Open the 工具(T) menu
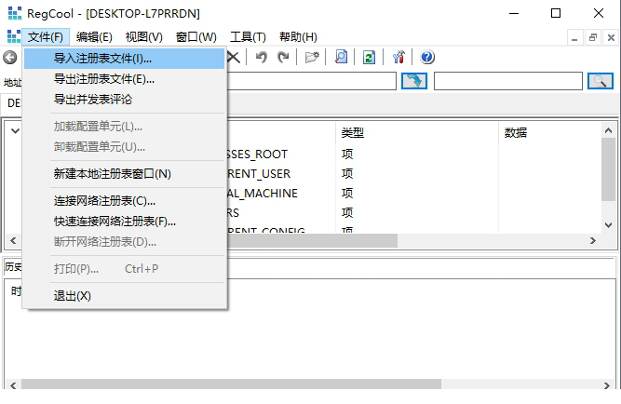Image resolution: width=621 pixels, height=404 pixels. (x=248, y=37)
